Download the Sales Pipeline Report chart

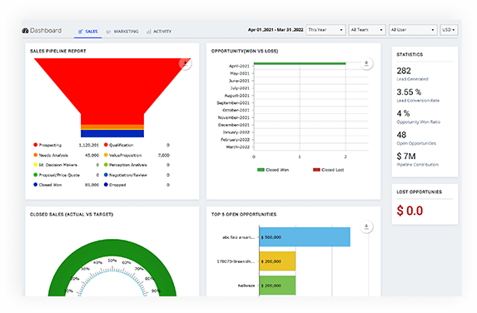coord(185,63)
